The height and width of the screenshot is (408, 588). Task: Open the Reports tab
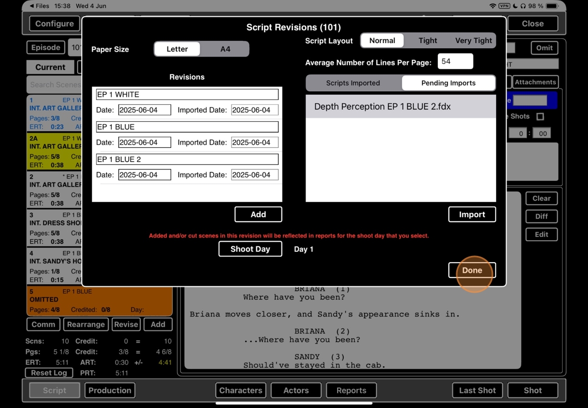pyautogui.click(x=351, y=390)
